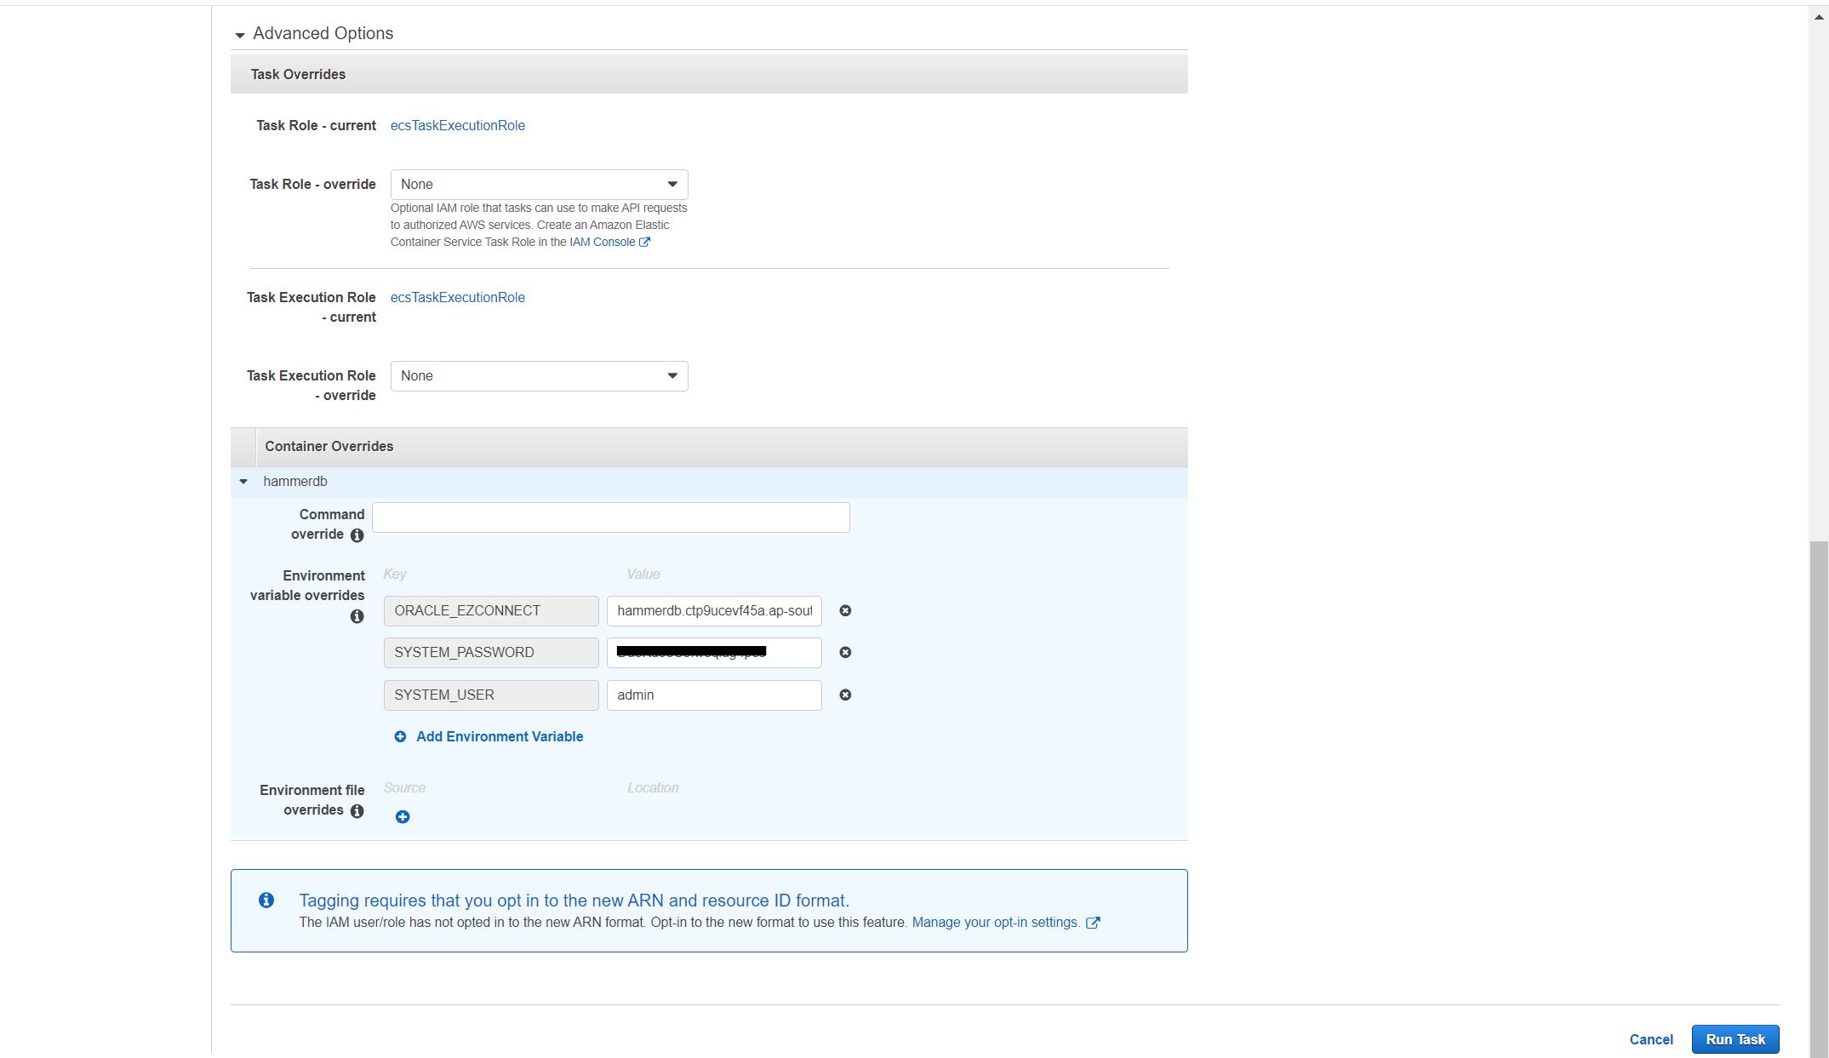Delete the SYSTEM_USER environment variable row
The width and height of the screenshot is (1829, 1058).
coord(845,695)
